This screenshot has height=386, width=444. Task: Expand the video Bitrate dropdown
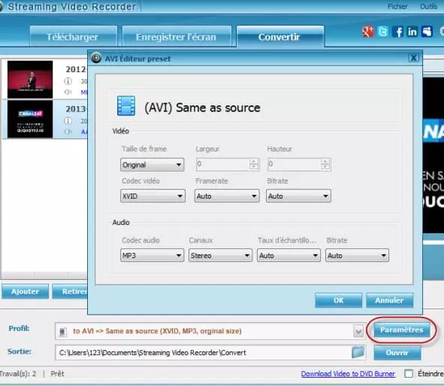pyautogui.click(x=298, y=196)
